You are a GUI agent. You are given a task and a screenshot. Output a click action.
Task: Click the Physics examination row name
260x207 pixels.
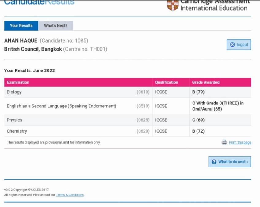tap(14, 120)
